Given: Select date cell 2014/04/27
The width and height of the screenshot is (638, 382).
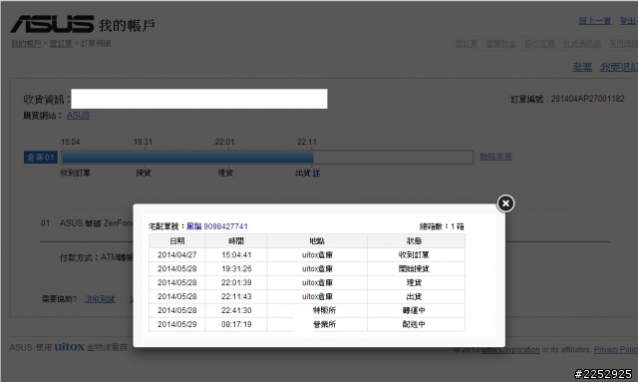Looking at the screenshot, I should point(177,255).
